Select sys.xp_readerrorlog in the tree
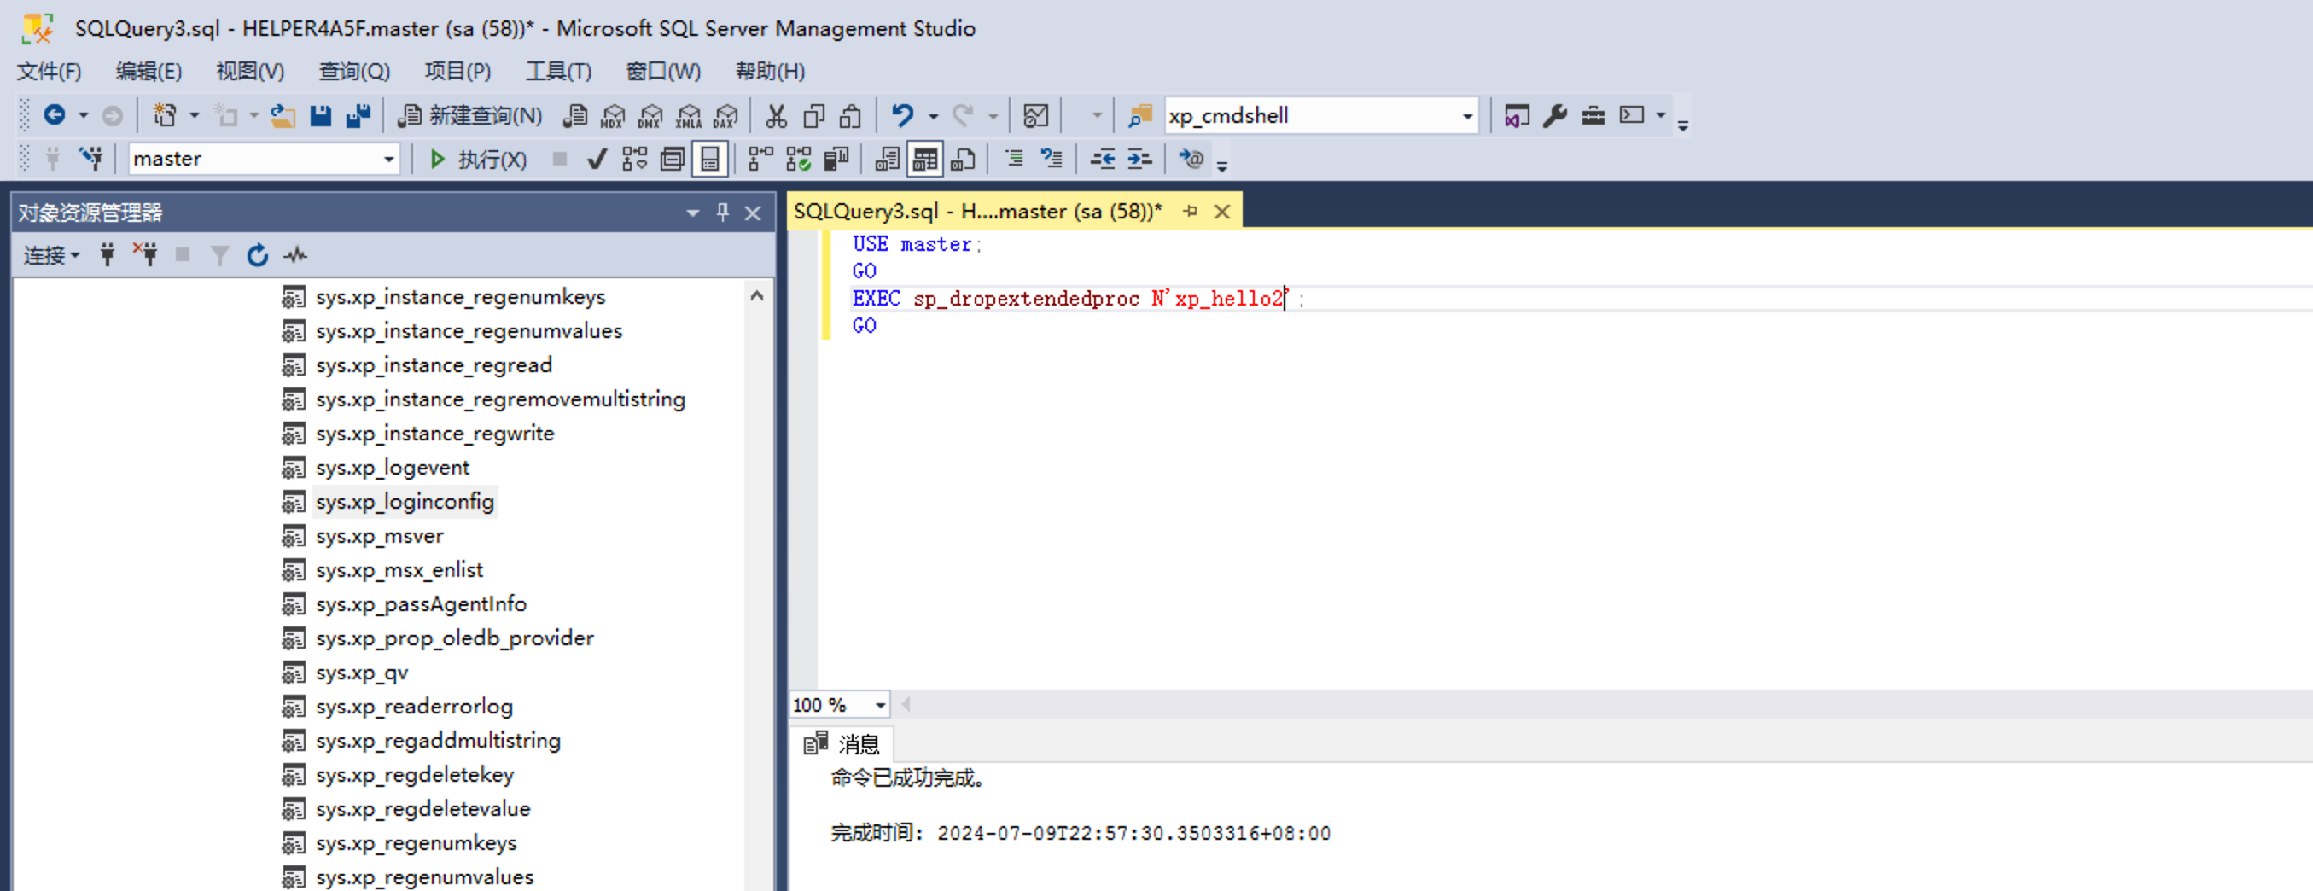Screen dimensions: 2313x891 tap(414, 707)
